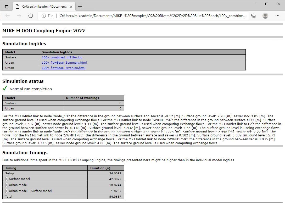Screen dimensions: 285x205
Task: Click Urban model duration 10.8244
Action: point(115,185)
